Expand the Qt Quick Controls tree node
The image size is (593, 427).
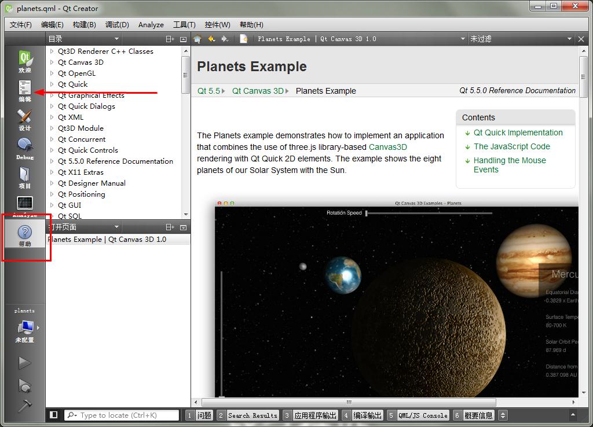click(x=52, y=150)
